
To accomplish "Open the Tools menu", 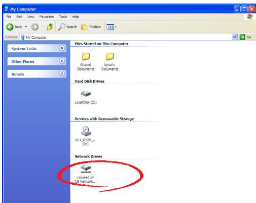I will (63, 17).
